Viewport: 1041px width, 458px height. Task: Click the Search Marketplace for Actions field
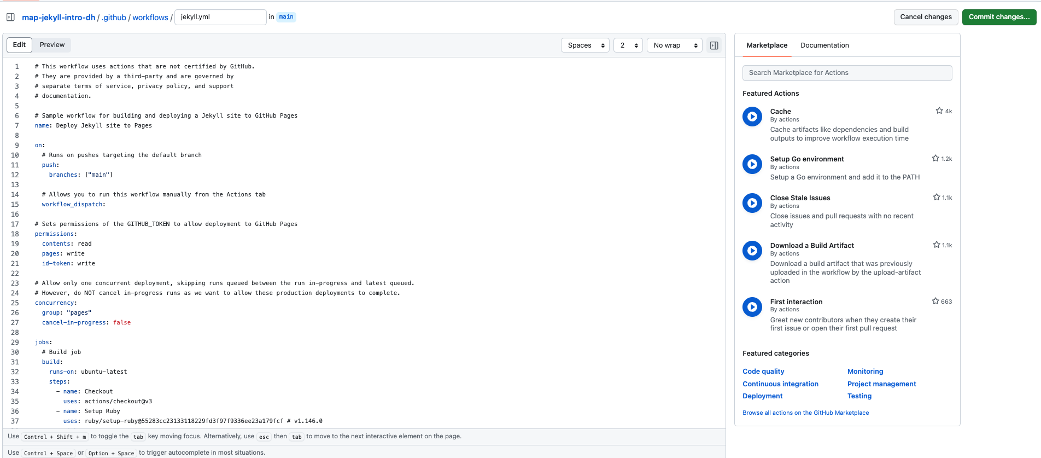coord(847,73)
